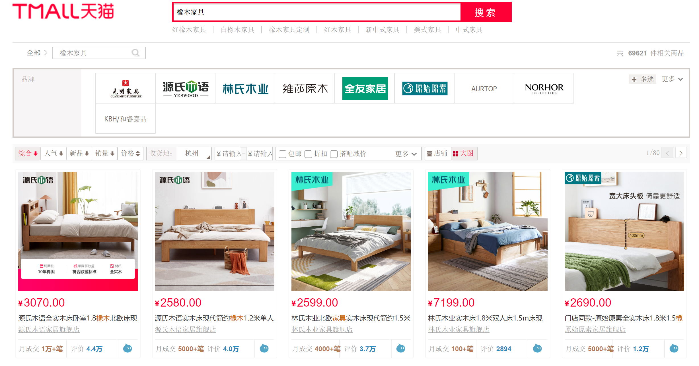Click the minimum price input field
699x366 pixels.
pos(228,154)
